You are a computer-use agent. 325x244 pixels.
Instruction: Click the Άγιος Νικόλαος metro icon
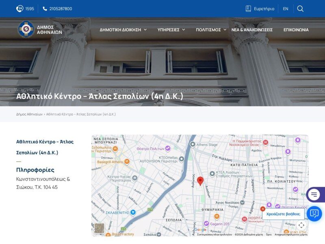242,202
